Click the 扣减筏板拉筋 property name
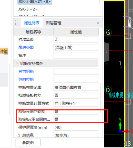This screenshot has height=148, width=133. pos(30,95)
